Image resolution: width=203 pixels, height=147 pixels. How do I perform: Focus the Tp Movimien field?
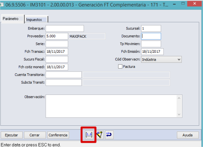tap(151, 44)
